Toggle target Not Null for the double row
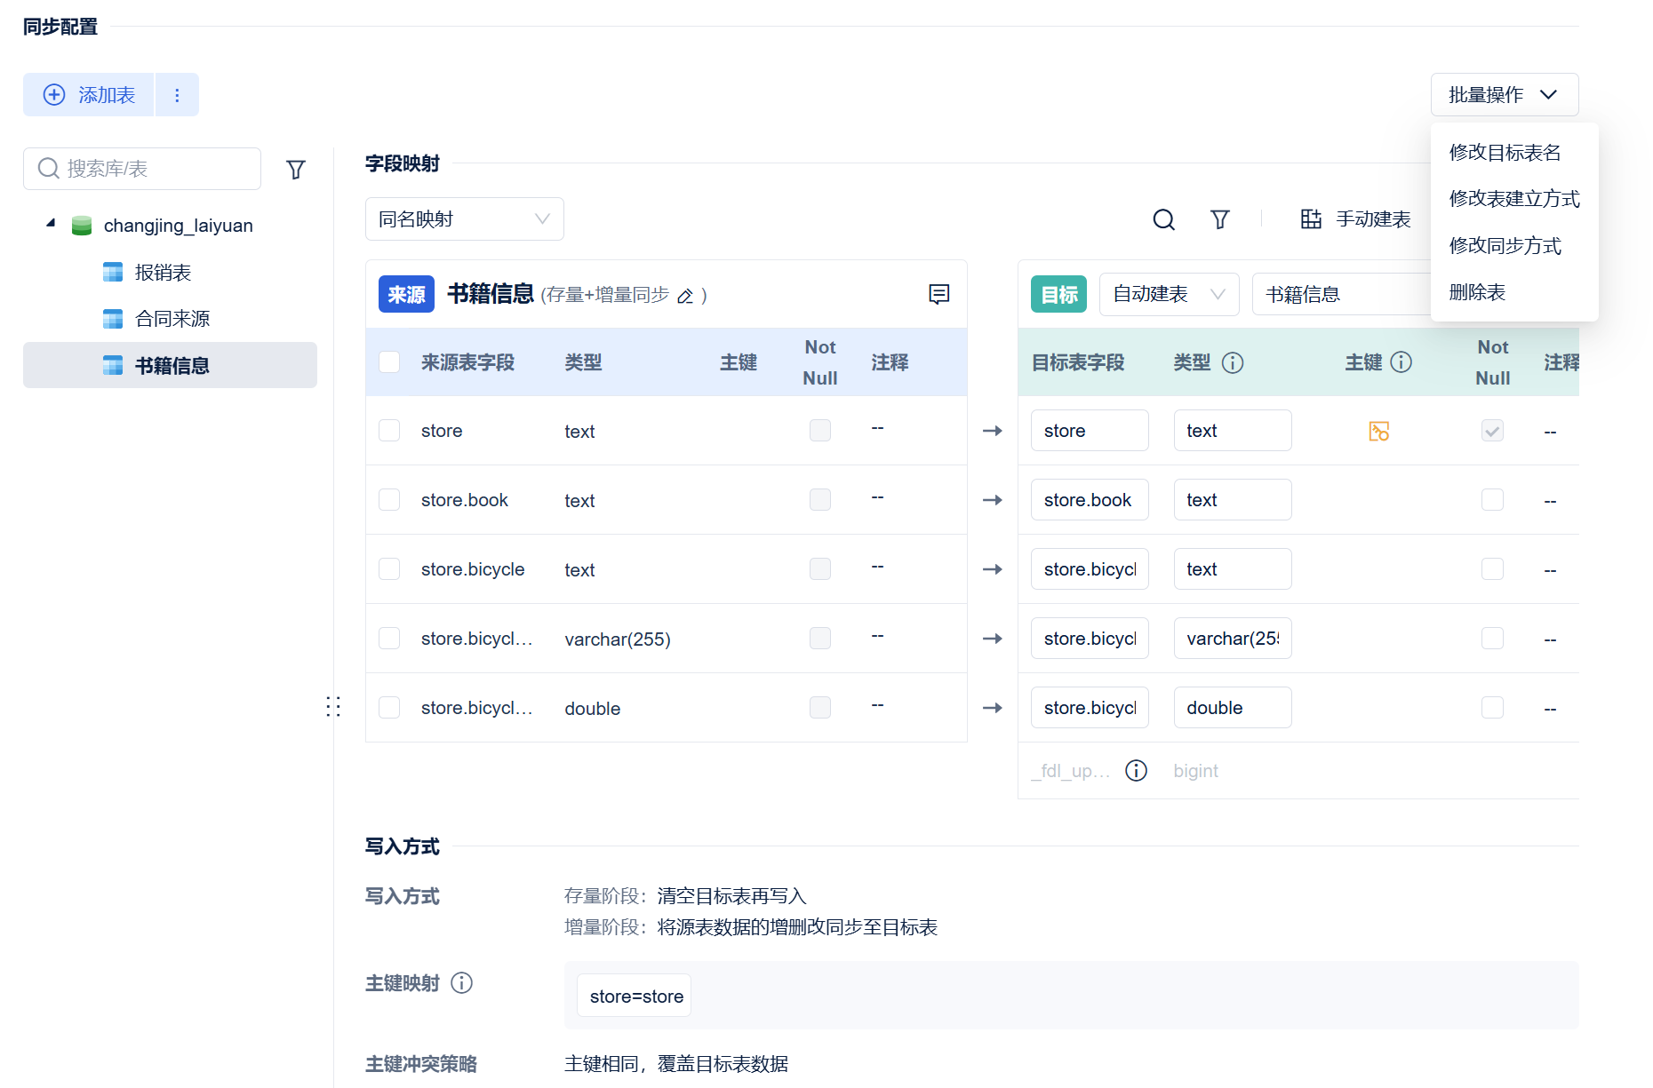Image resolution: width=1653 pixels, height=1088 pixels. [1492, 708]
